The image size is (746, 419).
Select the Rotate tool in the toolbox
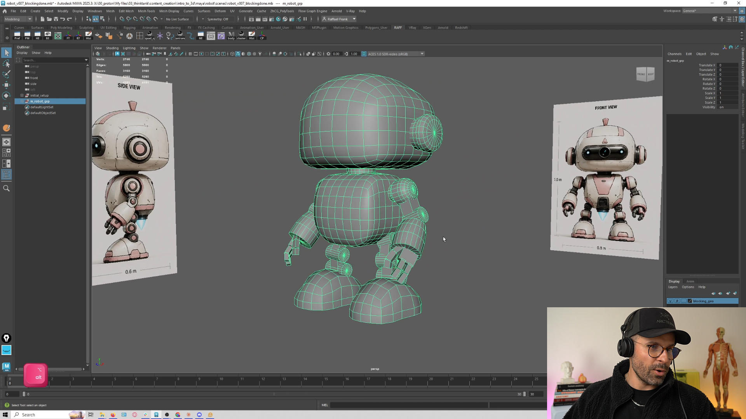6,95
